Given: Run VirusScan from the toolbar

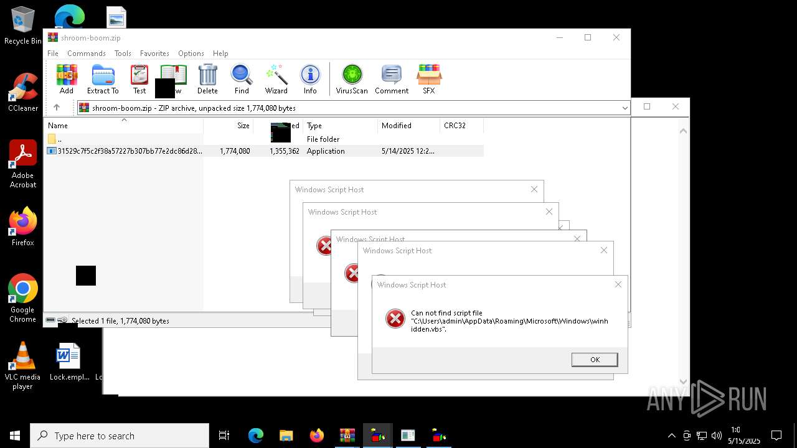Looking at the screenshot, I should [352, 79].
